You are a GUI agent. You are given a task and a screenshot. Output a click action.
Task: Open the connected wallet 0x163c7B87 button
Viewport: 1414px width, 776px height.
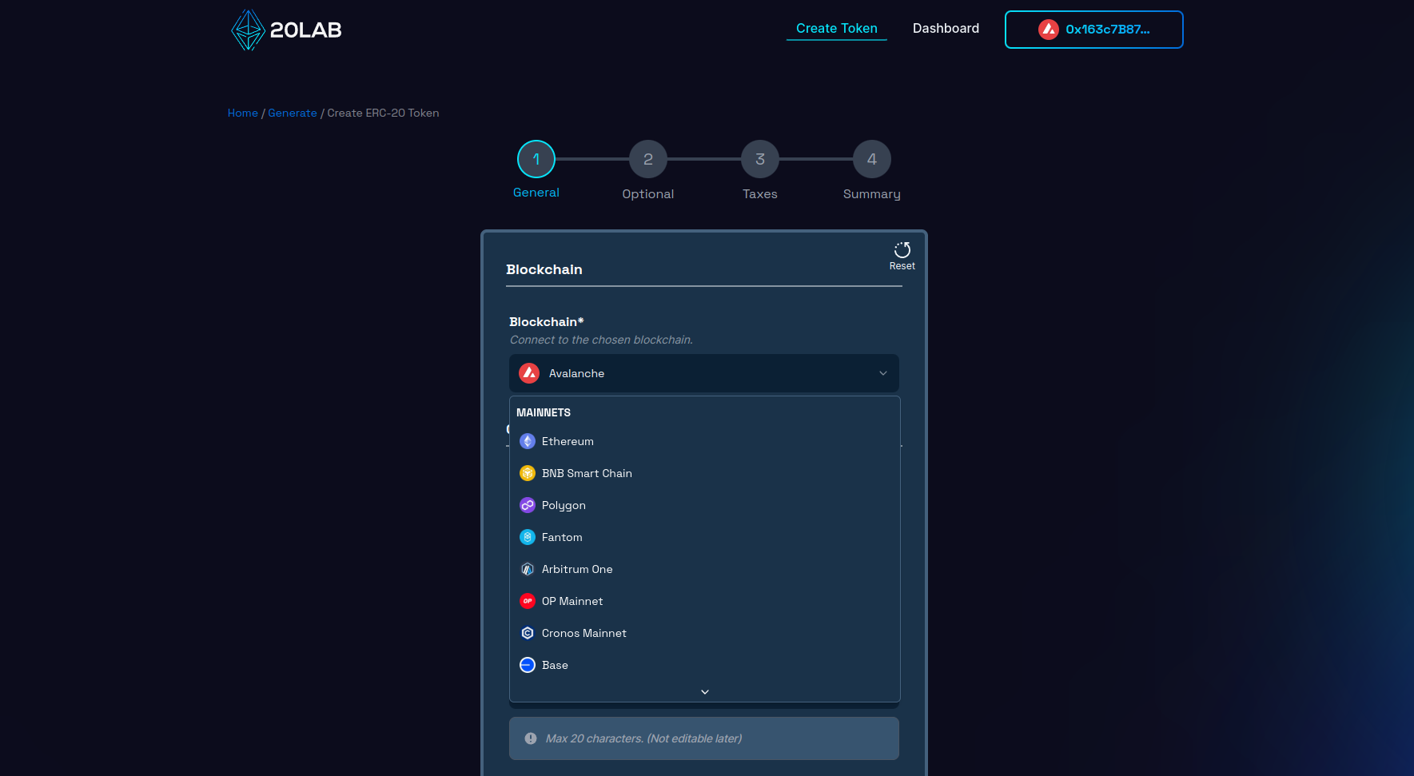[1094, 30]
